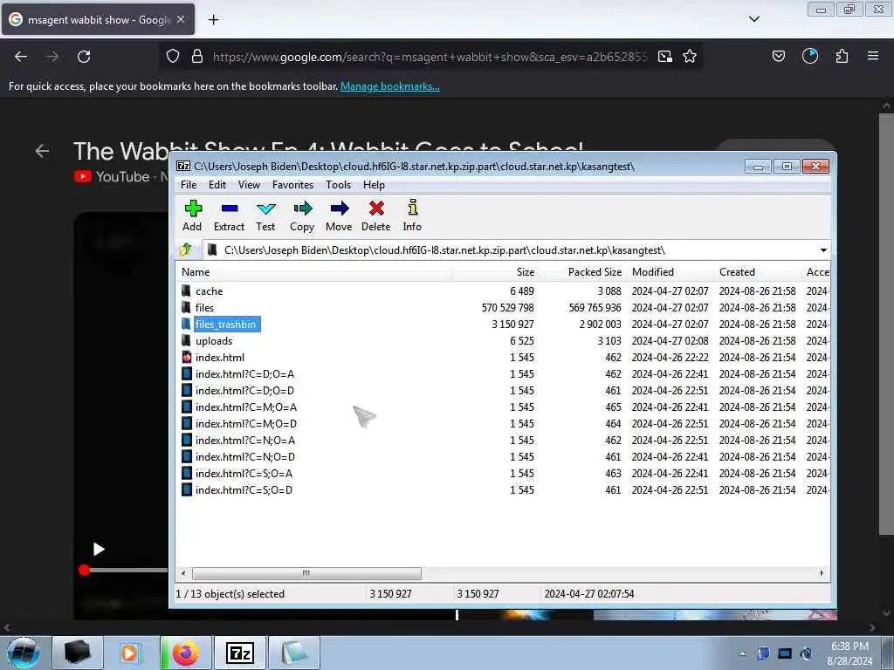Open Firefox shield tracking protection icon
The height and width of the screenshot is (670, 894).
point(173,56)
